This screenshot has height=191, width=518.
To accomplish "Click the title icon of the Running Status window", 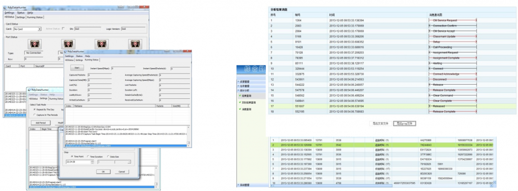I will click(66, 52).
